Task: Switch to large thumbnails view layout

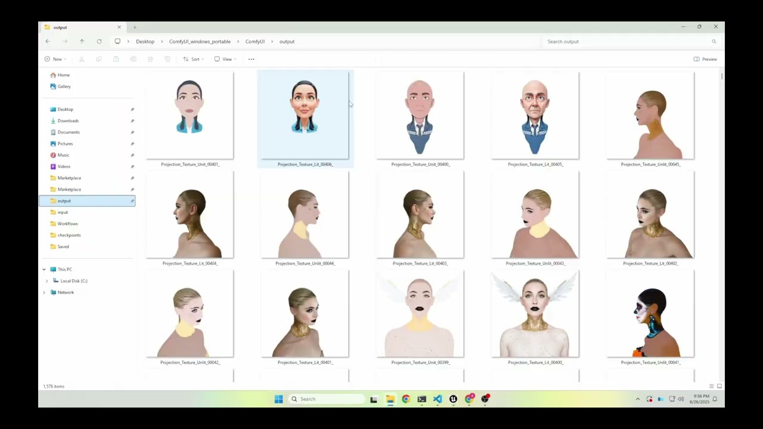Action: [x=719, y=386]
